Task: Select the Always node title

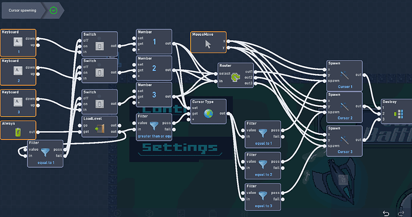Action: click(x=8, y=123)
